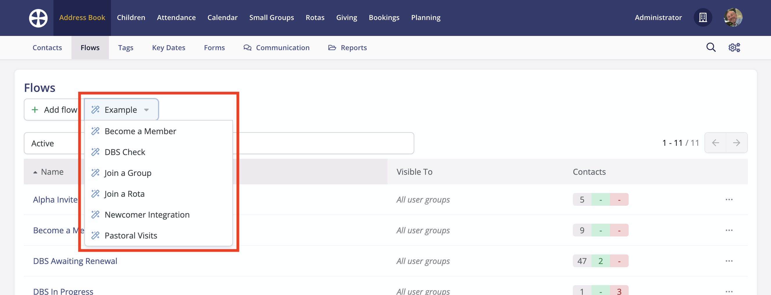Open the building icon near Administrator

click(x=703, y=17)
